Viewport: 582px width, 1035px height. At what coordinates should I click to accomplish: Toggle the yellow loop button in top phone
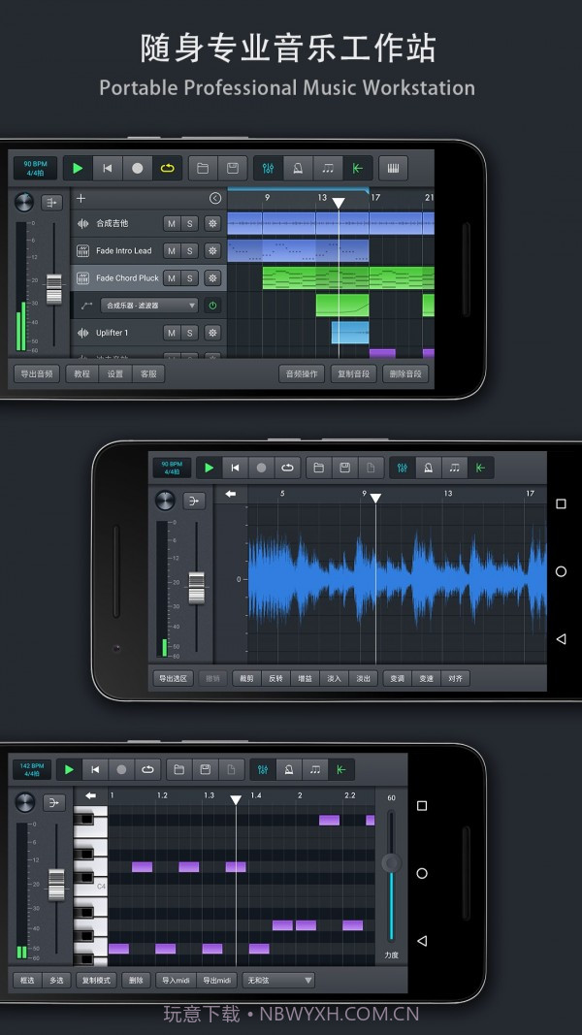[166, 168]
